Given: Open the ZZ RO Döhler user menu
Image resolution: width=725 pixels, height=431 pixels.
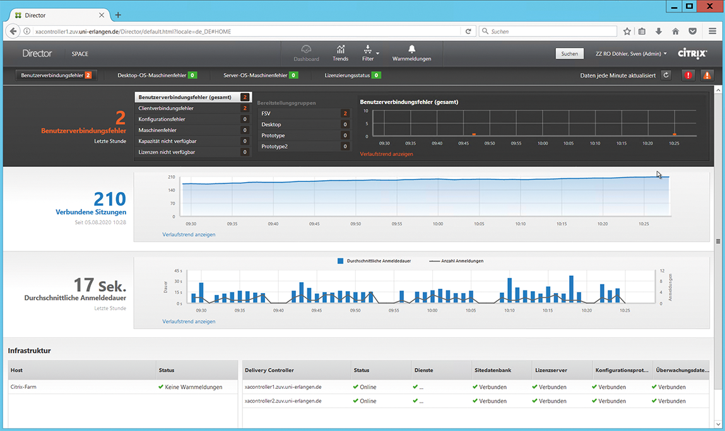Looking at the screenshot, I should coord(631,54).
